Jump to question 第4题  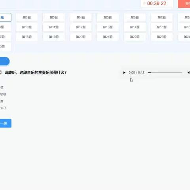click(x=81, y=17)
